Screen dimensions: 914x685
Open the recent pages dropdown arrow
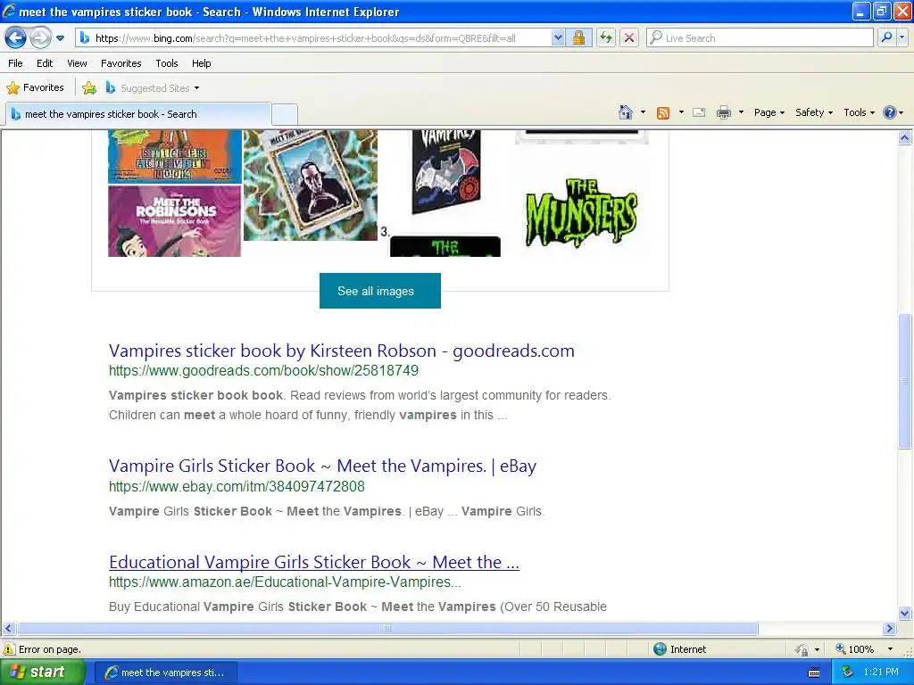pyautogui.click(x=60, y=38)
